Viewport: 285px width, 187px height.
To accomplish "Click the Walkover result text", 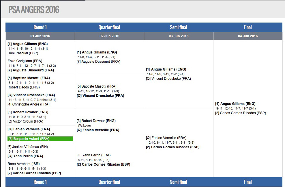I will (x=85, y=125).
